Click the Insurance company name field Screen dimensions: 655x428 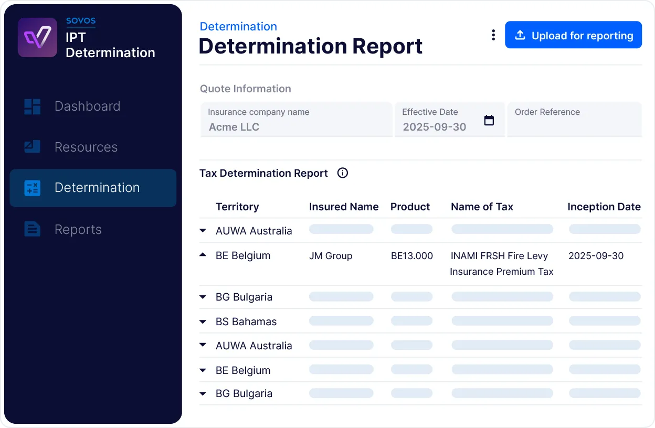pos(296,120)
